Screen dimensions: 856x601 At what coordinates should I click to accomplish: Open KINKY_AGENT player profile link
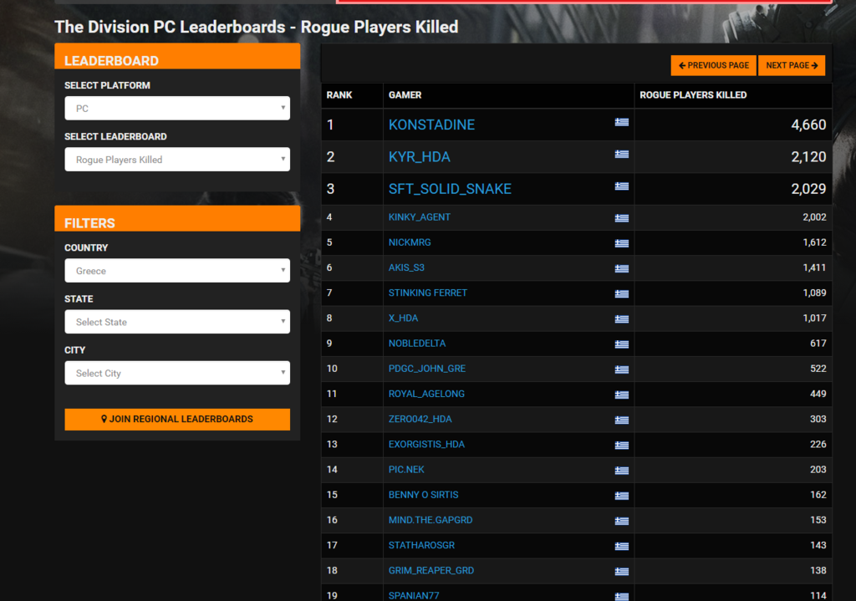click(420, 217)
